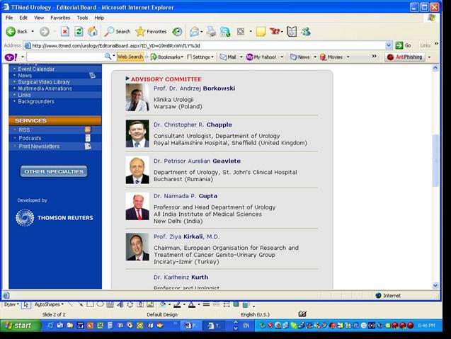Open Dr. Petrisor Aurelian Geavlete profile

[x=197, y=161]
